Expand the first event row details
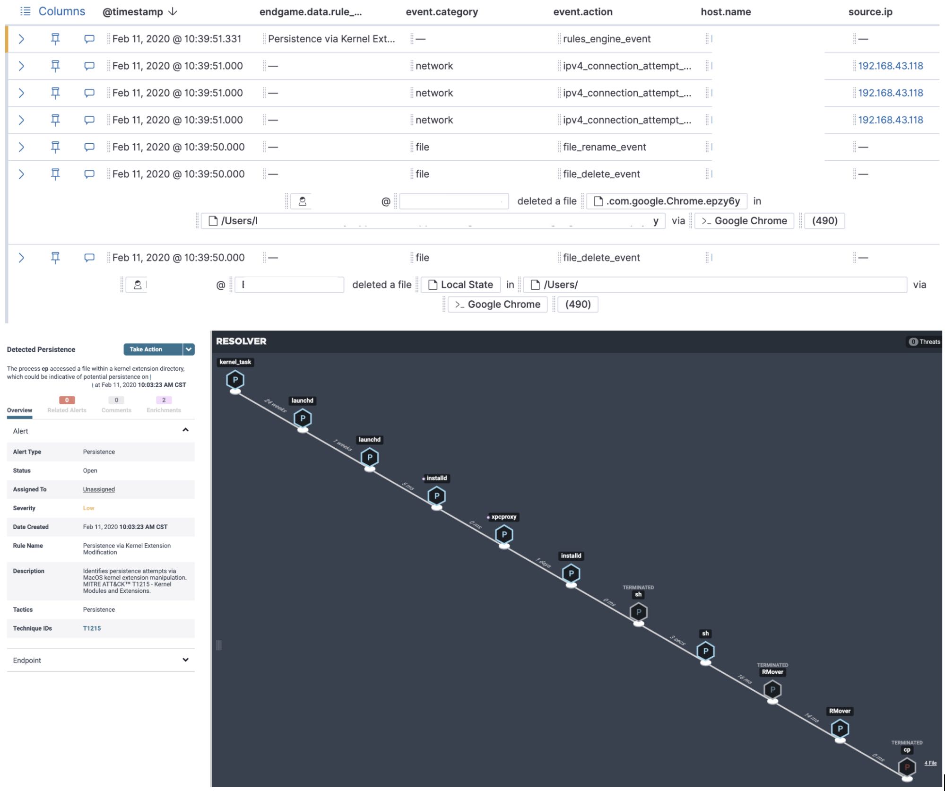945x791 pixels. pyautogui.click(x=21, y=38)
